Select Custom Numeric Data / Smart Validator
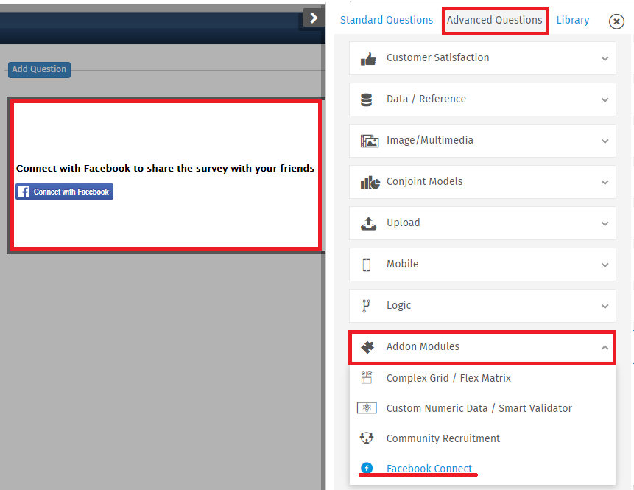The image size is (634, 490). (479, 408)
